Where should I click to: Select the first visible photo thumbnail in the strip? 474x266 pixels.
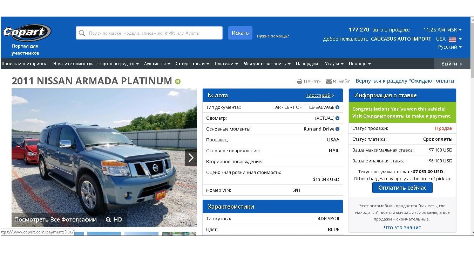click(79, 233)
